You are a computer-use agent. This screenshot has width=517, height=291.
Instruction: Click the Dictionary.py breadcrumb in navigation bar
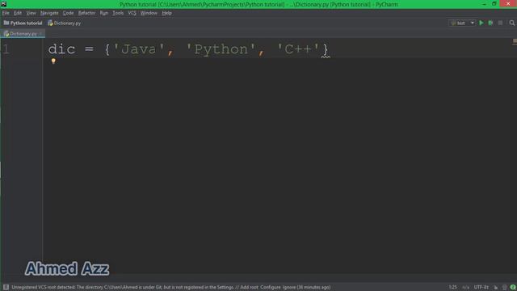(65, 23)
